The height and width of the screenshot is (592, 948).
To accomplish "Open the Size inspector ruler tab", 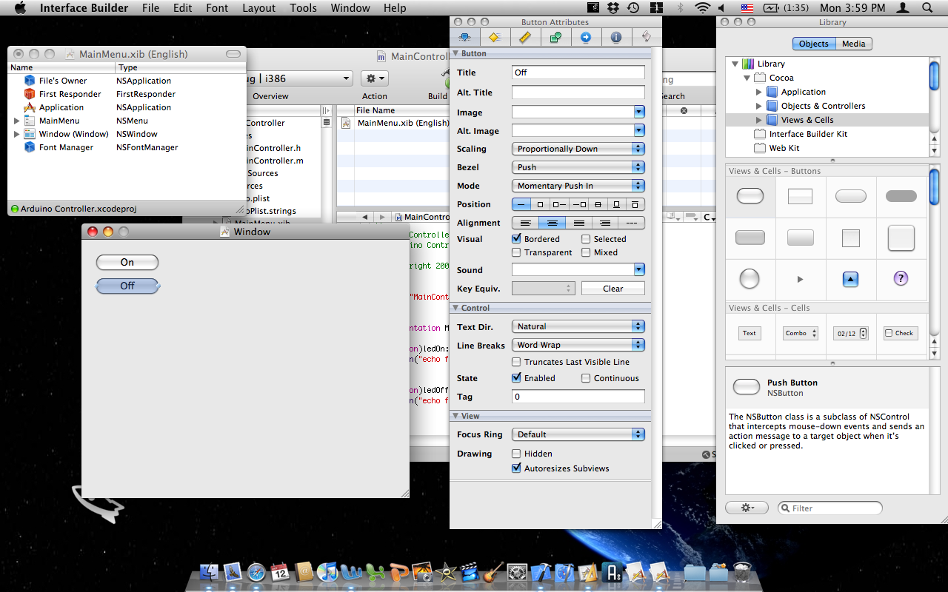I will pyautogui.click(x=525, y=37).
